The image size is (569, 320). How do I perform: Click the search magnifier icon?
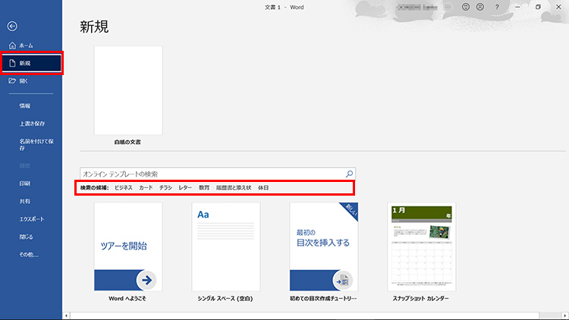tap(349, 174)
